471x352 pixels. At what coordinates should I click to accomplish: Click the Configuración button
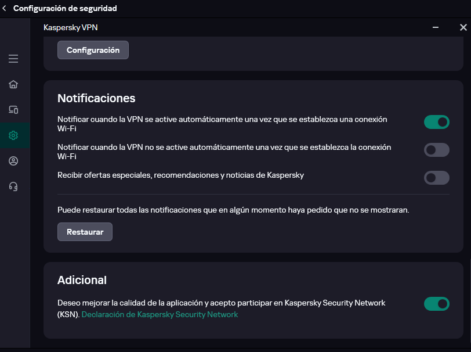(x=93, y=50)
